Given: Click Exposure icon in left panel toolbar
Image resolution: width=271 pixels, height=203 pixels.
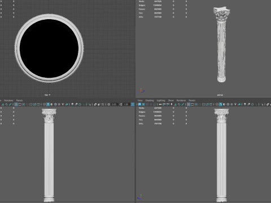Looking at the screenshot, I should pyautogui.click(x=109, y=104).
